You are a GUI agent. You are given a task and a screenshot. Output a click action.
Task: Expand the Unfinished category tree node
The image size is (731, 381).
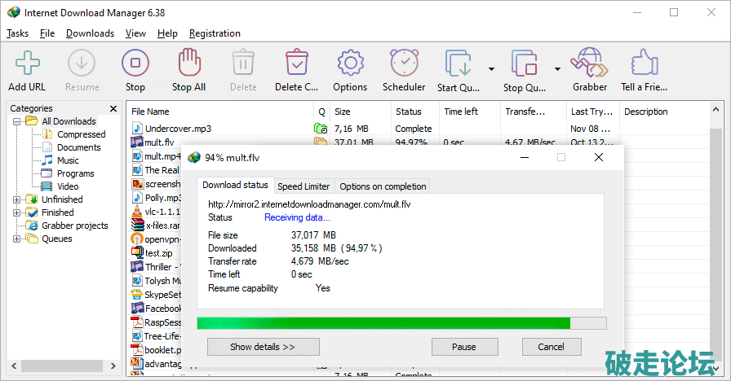(x=17, y=199)
